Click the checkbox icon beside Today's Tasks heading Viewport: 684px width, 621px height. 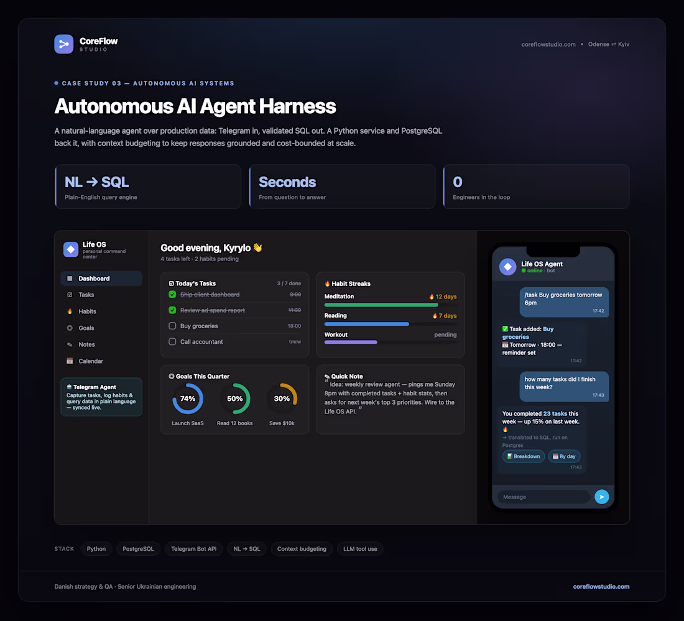click(x=172, y=283)
